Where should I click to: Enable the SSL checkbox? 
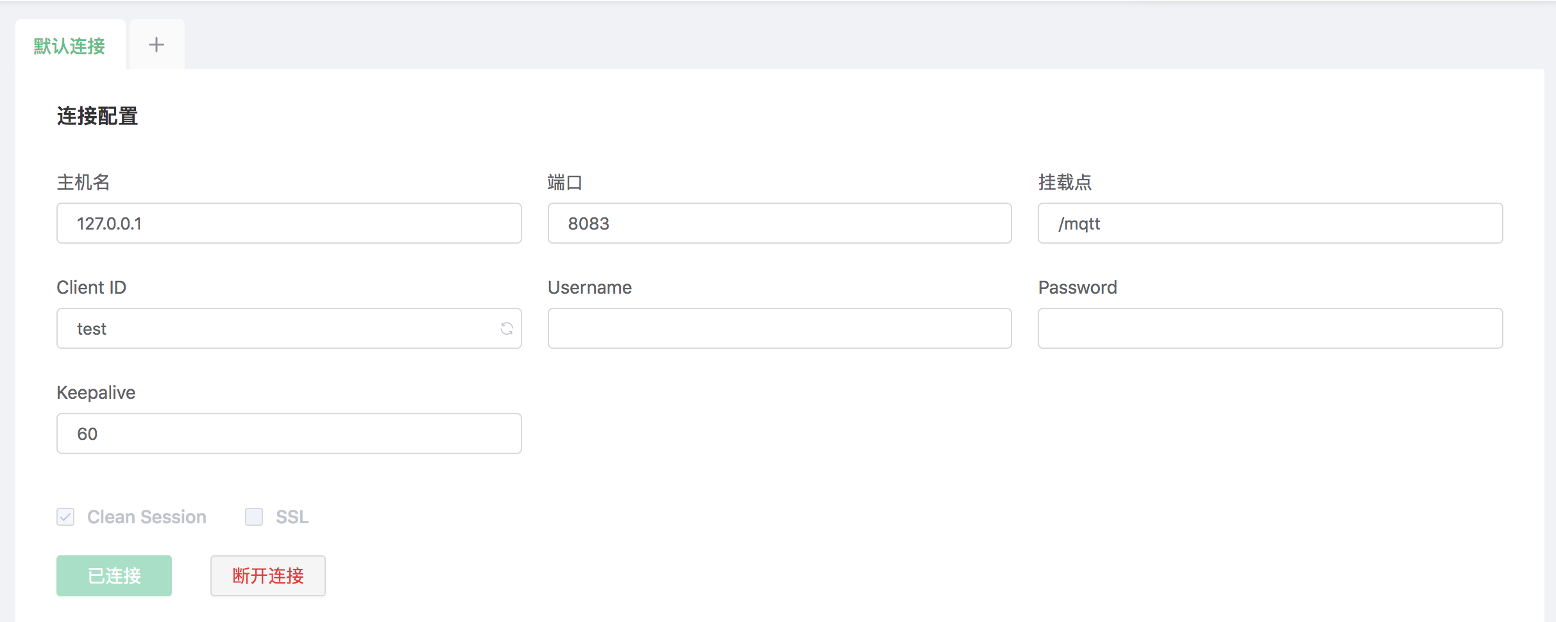click(254, 517)
